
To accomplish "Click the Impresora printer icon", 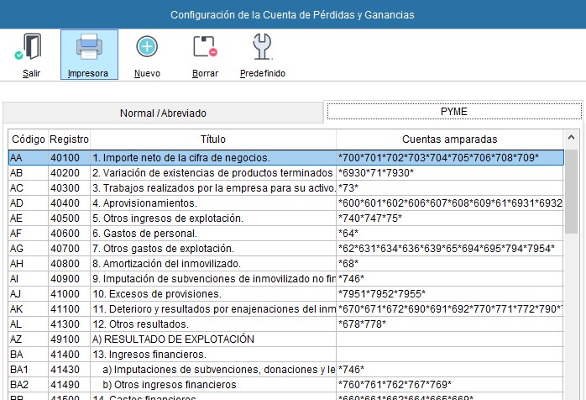I will point(89,48).
